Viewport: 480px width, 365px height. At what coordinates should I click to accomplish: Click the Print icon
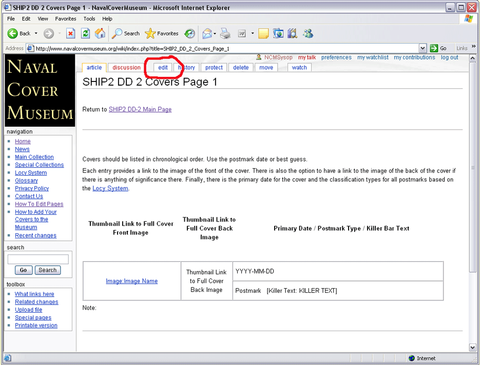click(225, 34)
